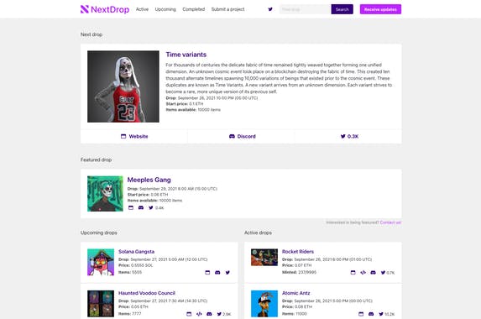The width and height of the screenshot is (481, 319).
Task: Click Haunted Voodoo Council contract code icon
Action: coord(199,314)
